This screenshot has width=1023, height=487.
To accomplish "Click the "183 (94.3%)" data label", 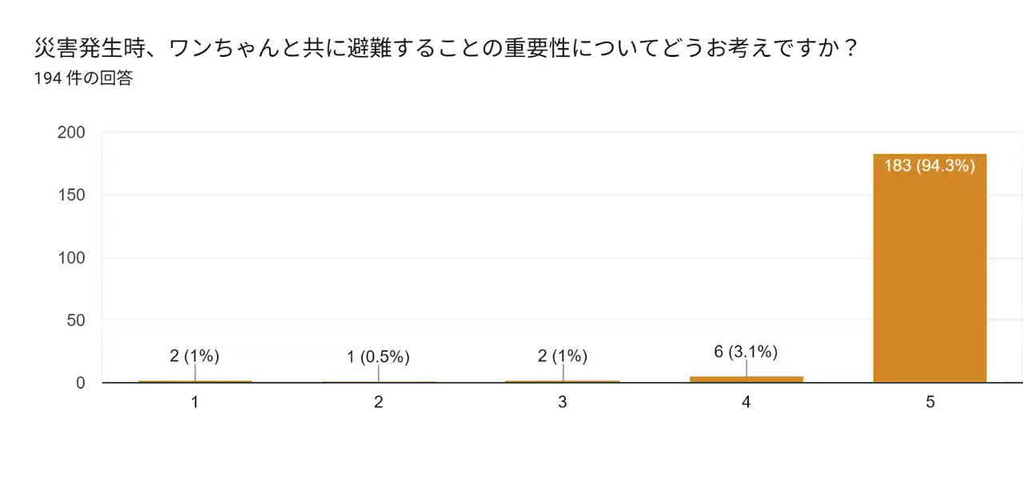I will pyautogui.click(x=929, y=166).
